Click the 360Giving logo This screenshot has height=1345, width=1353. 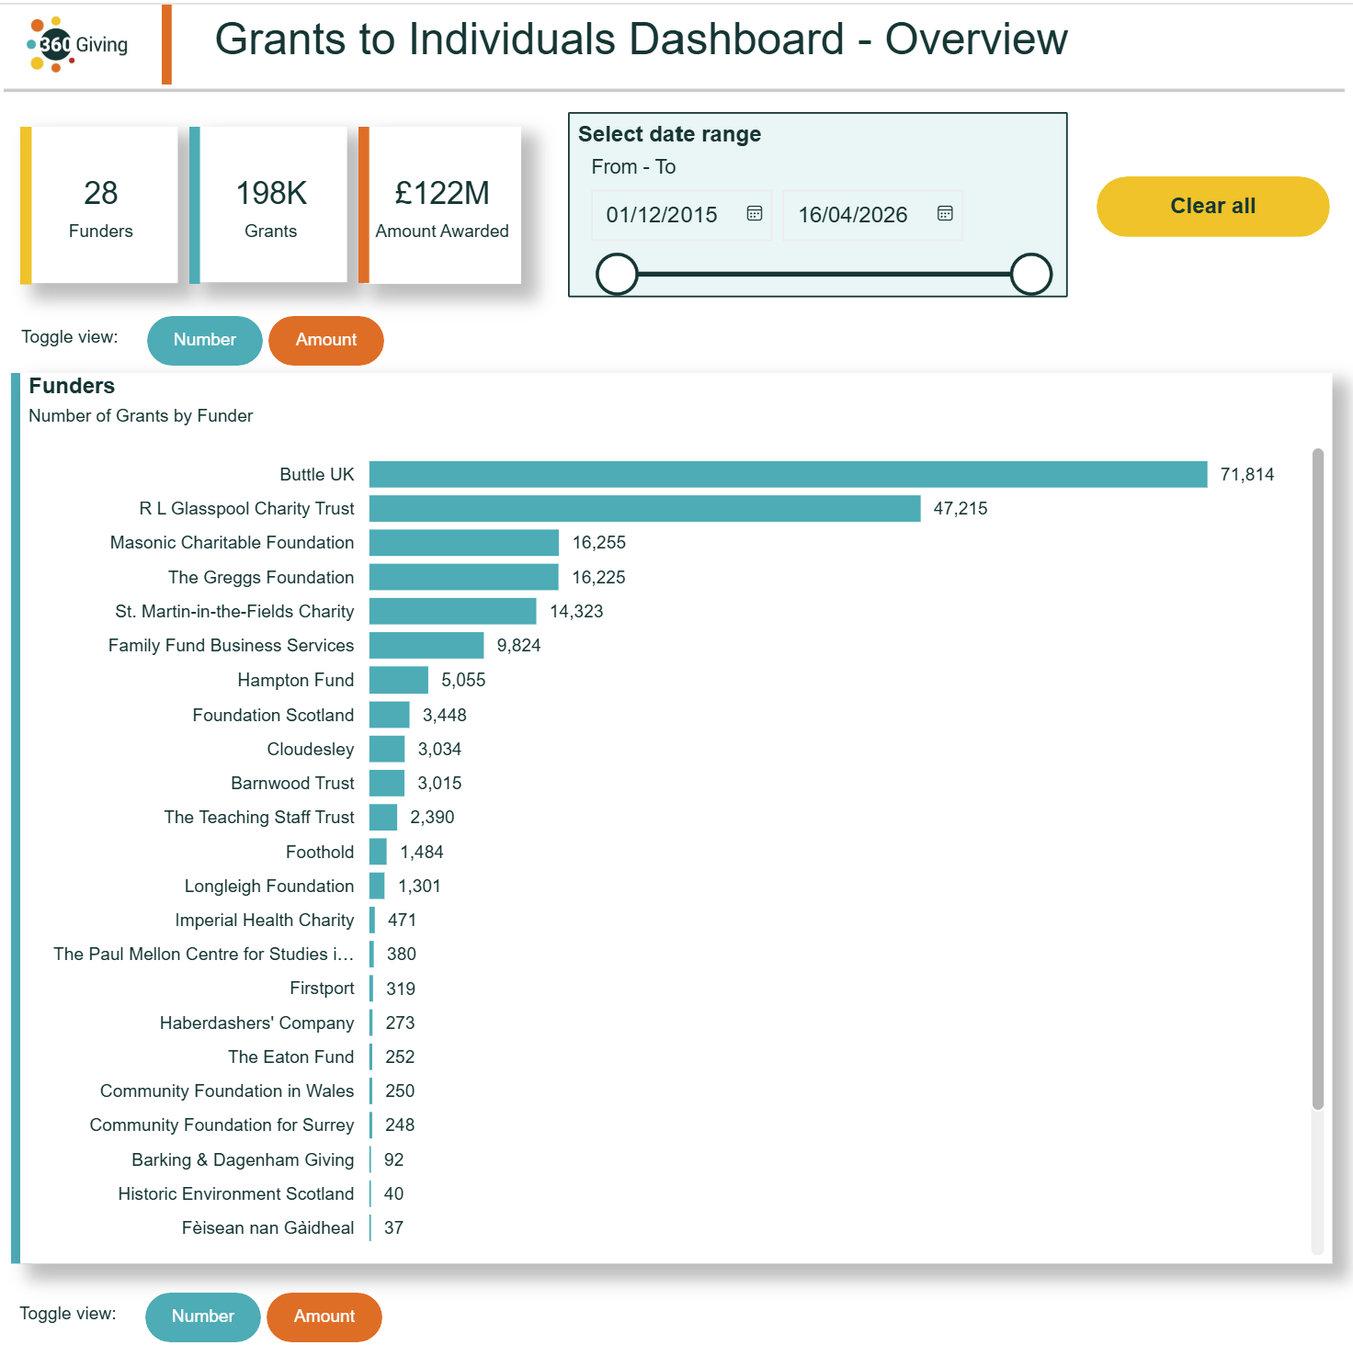[x=78, y=44]
